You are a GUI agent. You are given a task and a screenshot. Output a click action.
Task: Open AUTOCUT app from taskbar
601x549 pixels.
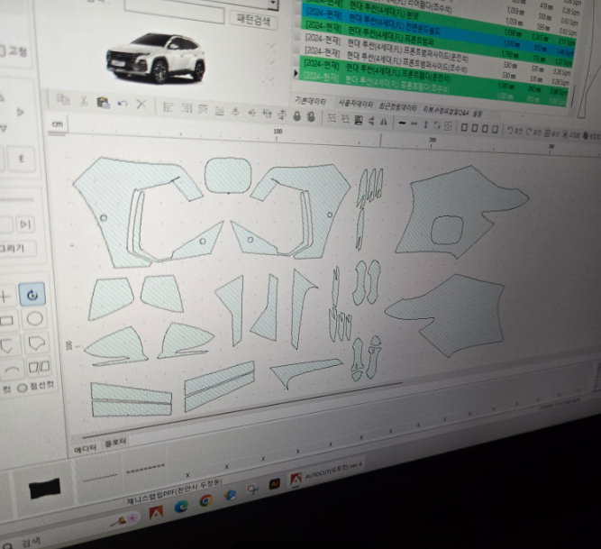pos(326,476)
